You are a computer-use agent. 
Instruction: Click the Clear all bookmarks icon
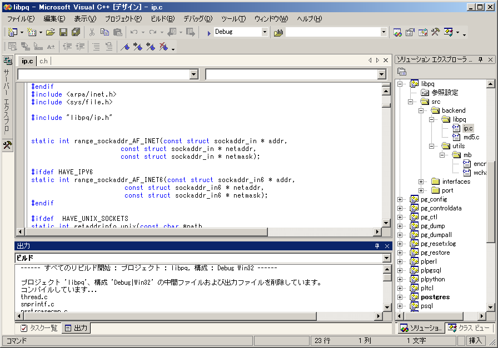[x=163, y=47]
